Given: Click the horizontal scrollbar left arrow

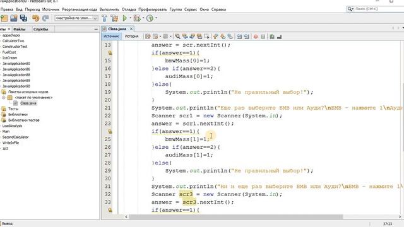Looking at the screenshot, I should (126, 217).
